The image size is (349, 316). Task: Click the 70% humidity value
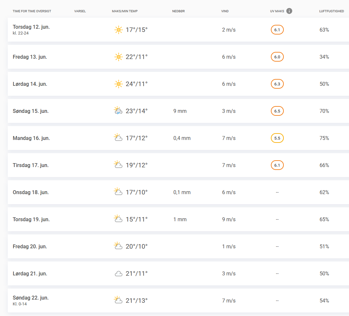pos(324,111)
